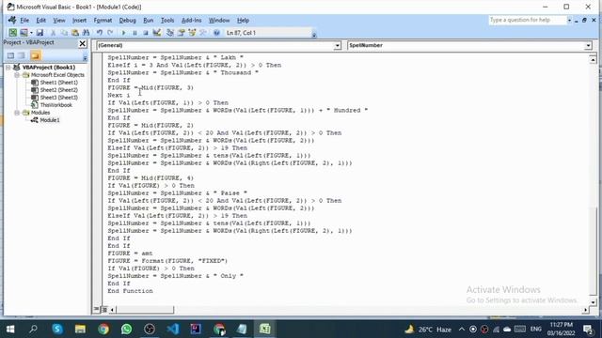The width and height of the screenshot is (602, 338).
Task: Toggle Folders button in Project panel
Action: pyautogui.click(x=35, y=56)
